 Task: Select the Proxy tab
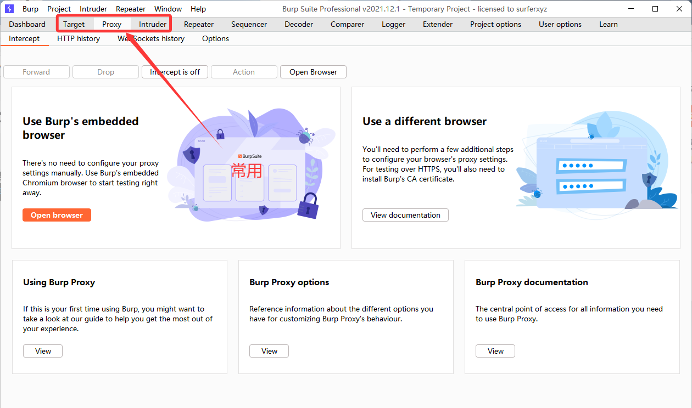coord(112,24)
